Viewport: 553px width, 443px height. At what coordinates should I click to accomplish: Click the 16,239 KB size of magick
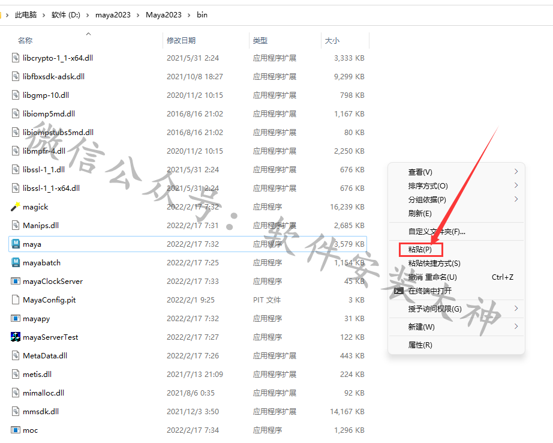(347, 207)
